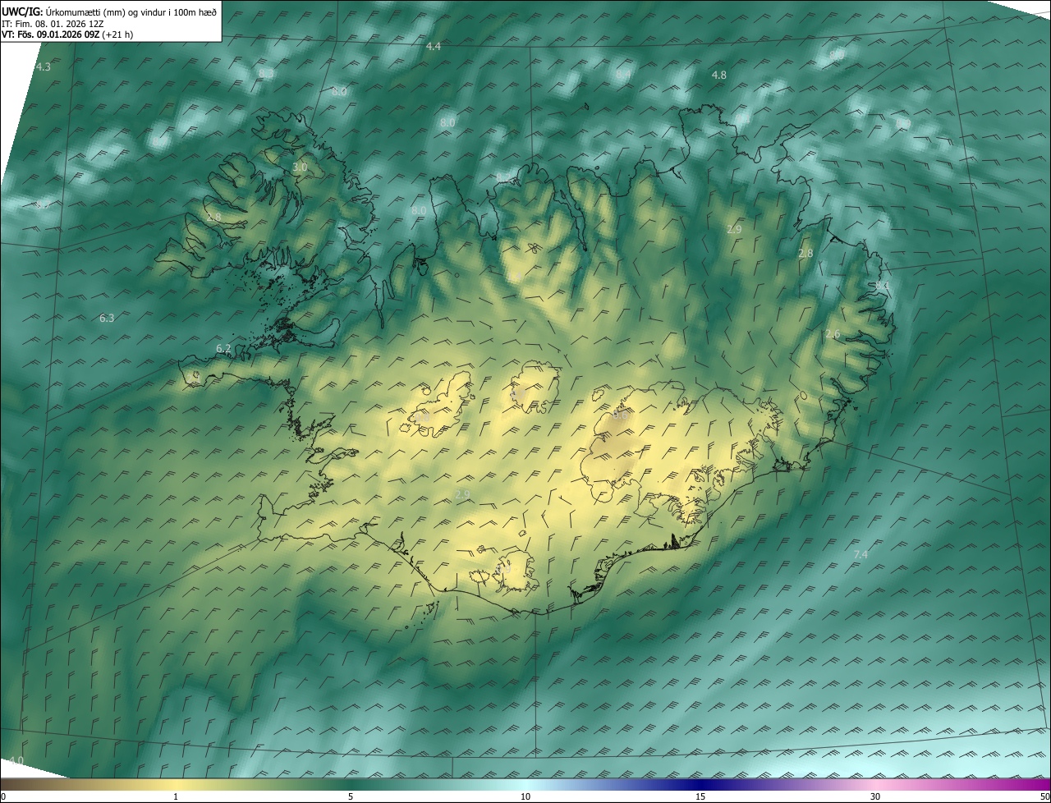Click the colour scale tick label "15"
Image resolution: width=1051 pixels, height=803 pixels.
click(x=700, y=796)
